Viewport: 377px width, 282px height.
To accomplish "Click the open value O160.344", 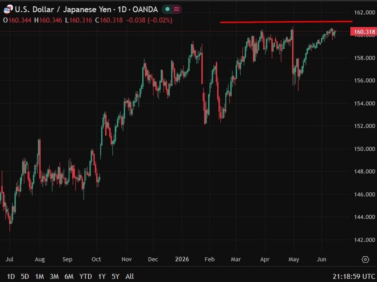I will tap(17, 20).
